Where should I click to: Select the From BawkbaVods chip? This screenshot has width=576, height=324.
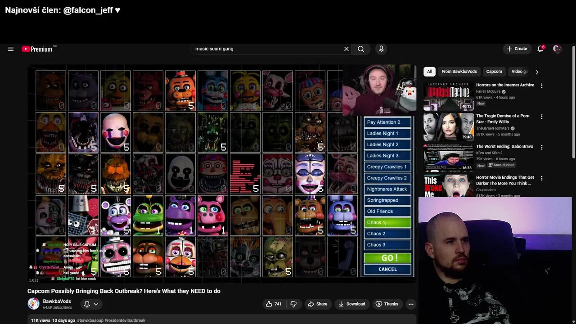pos(459,72)
